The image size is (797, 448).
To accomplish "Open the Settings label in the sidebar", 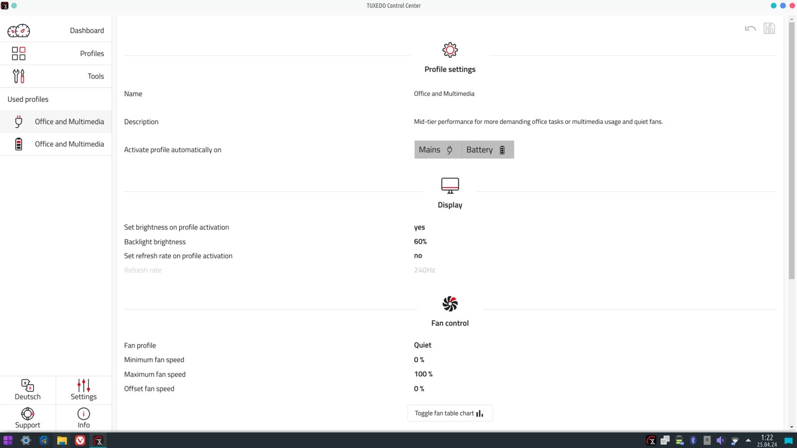I will pyautogui.click(x=84, y=397).
